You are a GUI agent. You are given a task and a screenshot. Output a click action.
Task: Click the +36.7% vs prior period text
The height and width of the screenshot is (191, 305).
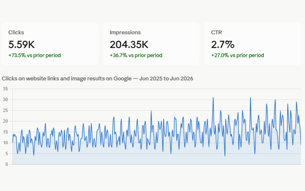(x=136, y=55)
